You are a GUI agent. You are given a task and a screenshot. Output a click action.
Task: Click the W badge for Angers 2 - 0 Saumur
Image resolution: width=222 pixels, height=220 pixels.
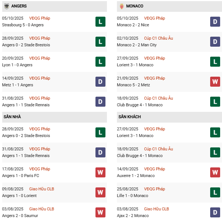[100, 213]
